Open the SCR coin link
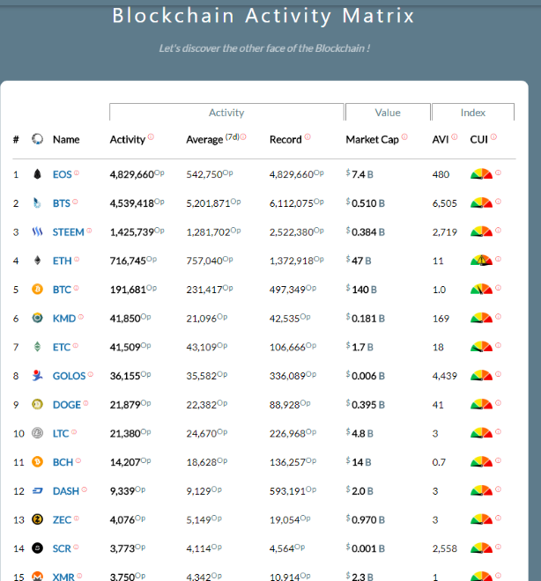This screenshot has width=541, height=581. click(x=62, y=548)
